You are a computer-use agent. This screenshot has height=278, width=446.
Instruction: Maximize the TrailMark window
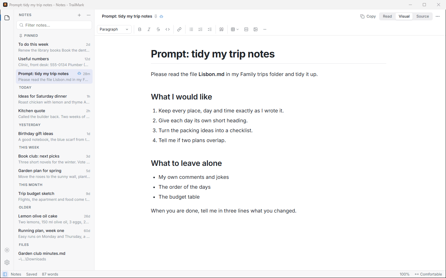coord(424,5)
